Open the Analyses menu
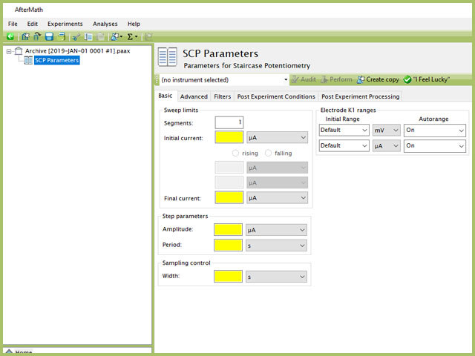 tap(105, 24)
